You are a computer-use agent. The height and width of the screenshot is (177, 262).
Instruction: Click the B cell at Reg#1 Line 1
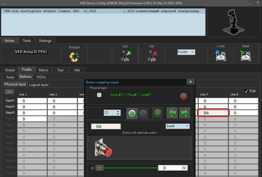32,101
